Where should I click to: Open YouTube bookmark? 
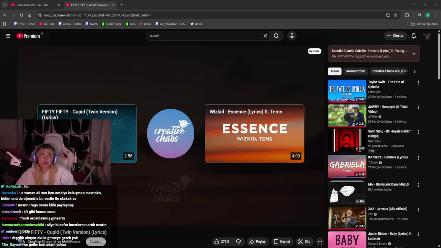[x=47, y=24]
